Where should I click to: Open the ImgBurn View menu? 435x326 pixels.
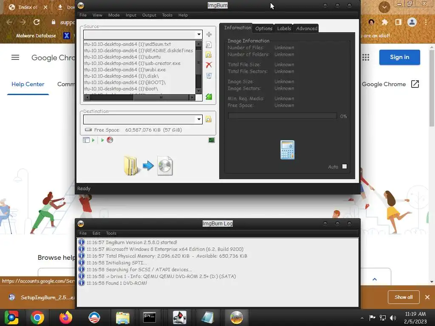[x=97, y=15]
